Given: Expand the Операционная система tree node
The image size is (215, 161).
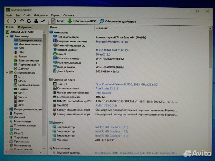Looking at the screenshot, I should (7, 109).
